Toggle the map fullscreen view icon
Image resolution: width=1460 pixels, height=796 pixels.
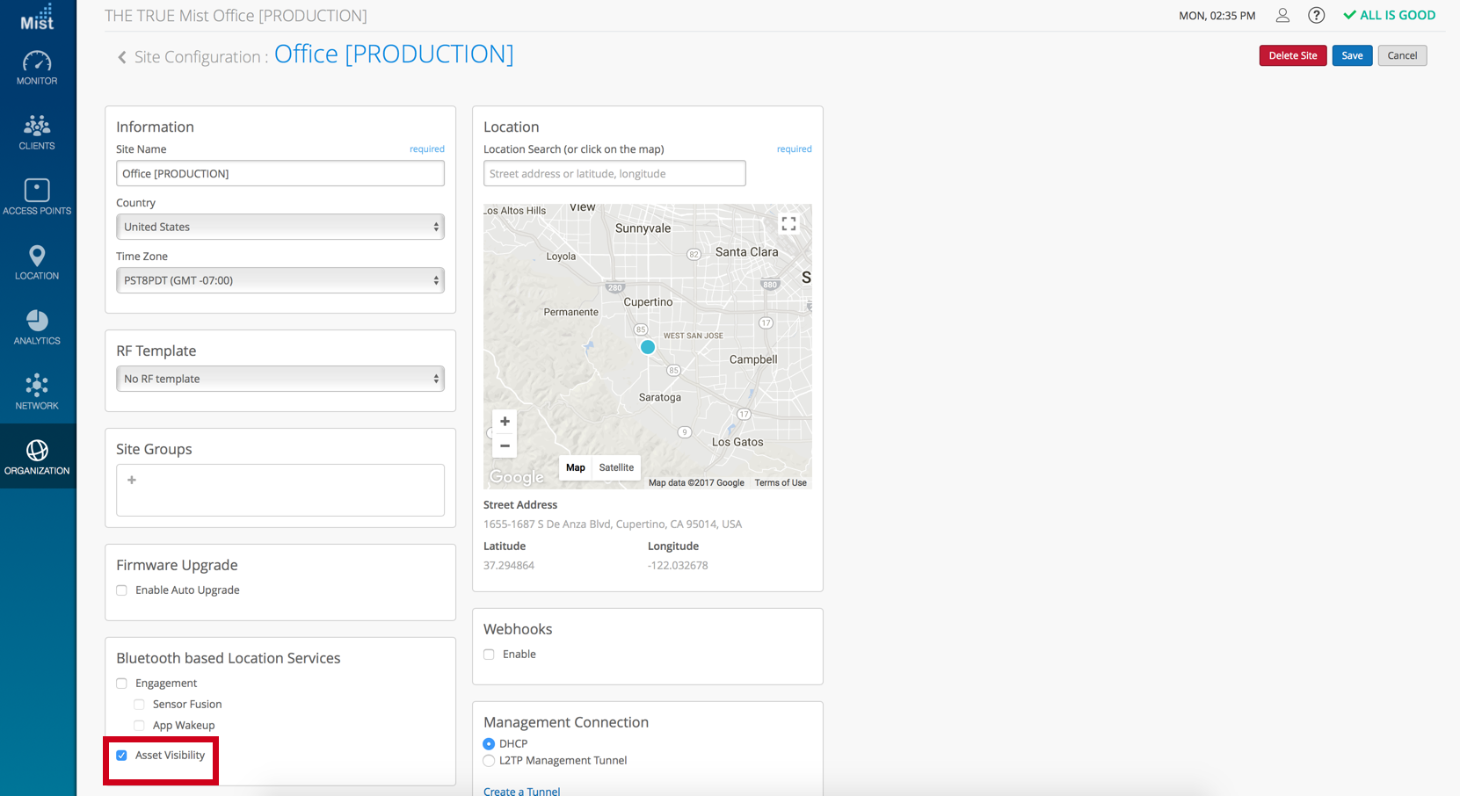[788, 224]
